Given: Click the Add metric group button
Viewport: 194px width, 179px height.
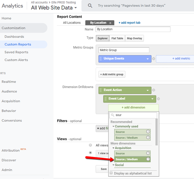Looking at the screenshot, I should pos(112,74).
